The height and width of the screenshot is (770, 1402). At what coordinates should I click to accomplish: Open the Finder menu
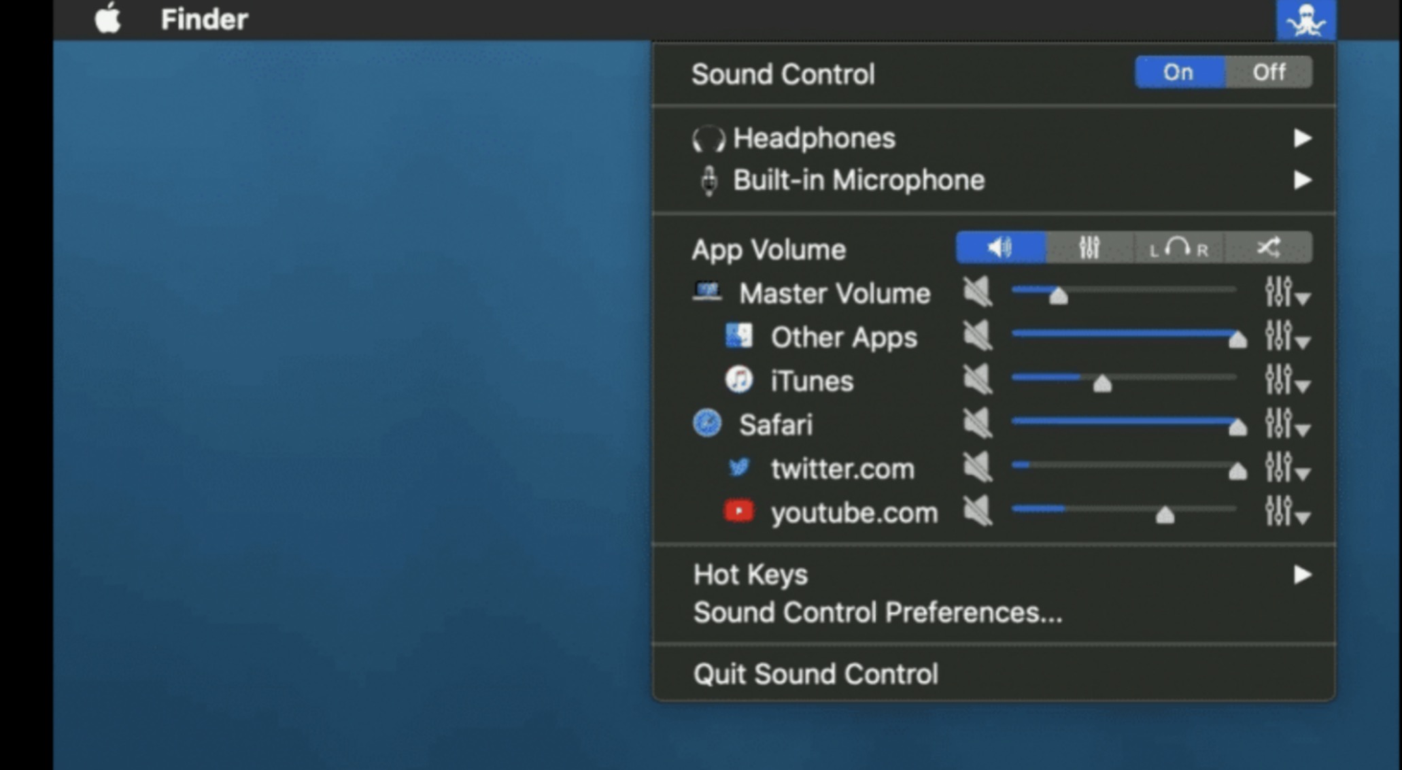click(x=204, y=19)
